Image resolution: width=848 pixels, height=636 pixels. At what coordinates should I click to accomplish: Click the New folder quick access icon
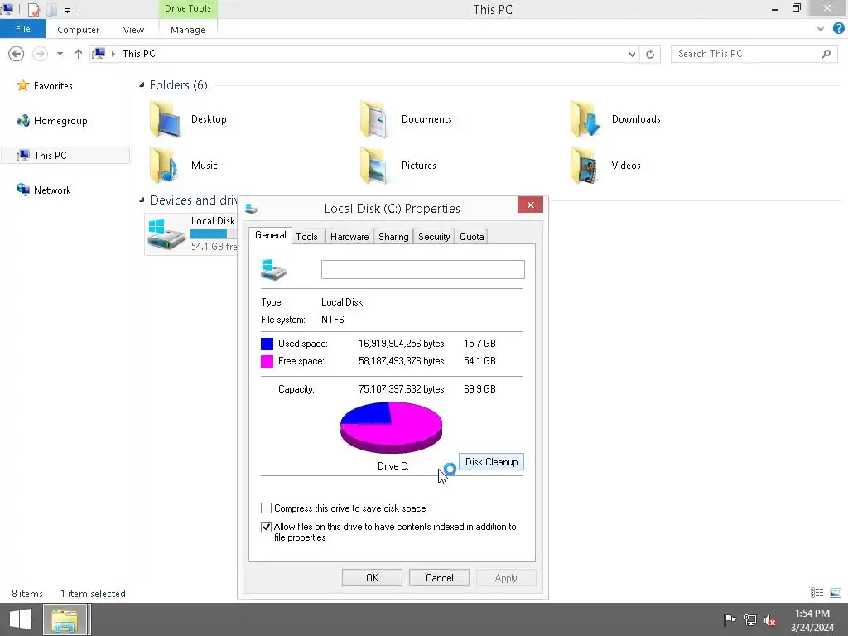pyautogui.click(x=52, y=9)
